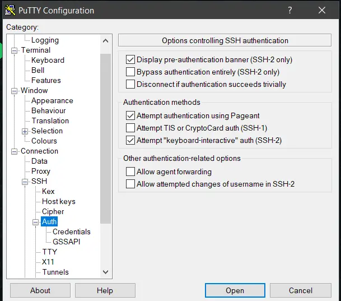
Task: Click the Open button
Action: (235, 290)
